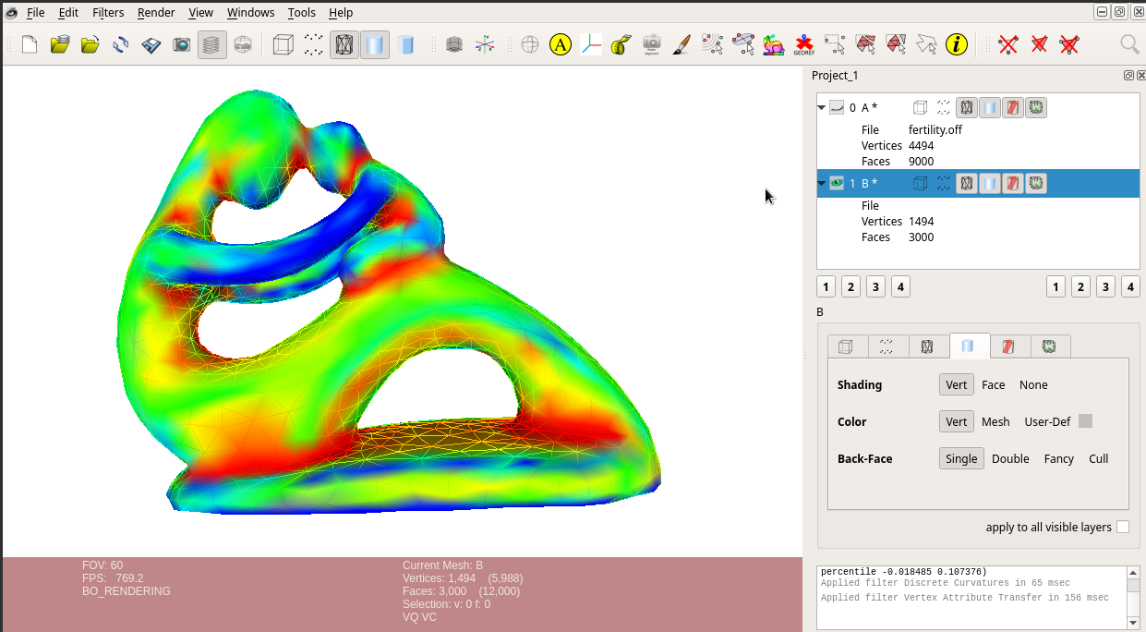
Task: Toggle the Wireframe render icon in toolbar
Action: [344, 44]
